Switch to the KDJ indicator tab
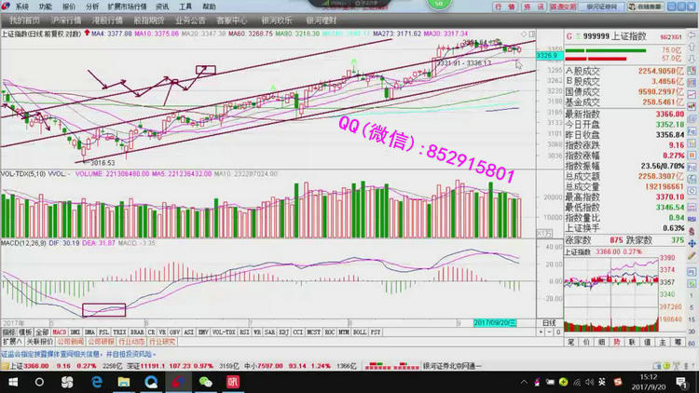This screenshot has height=393, width=699. coord(282,331)
